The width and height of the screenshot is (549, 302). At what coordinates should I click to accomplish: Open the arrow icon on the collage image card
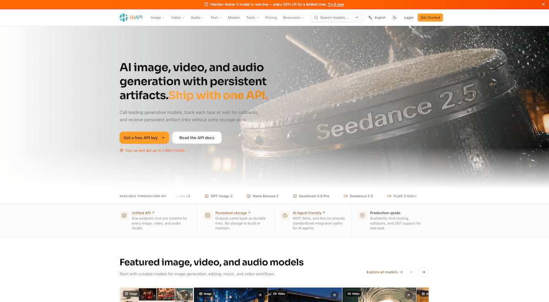(186, 296)
